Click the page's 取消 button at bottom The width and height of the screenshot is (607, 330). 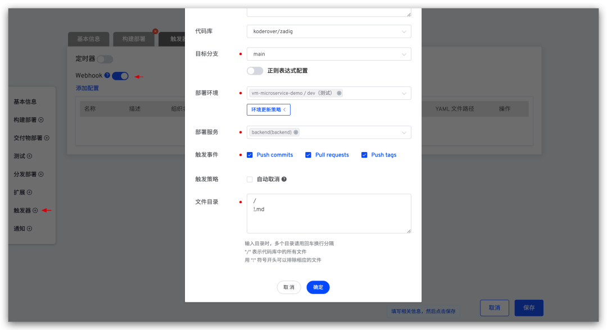pyautogui.click(x=495, y=308)
